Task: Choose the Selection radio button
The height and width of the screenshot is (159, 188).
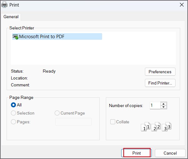Action: click(x=13, y=113)
